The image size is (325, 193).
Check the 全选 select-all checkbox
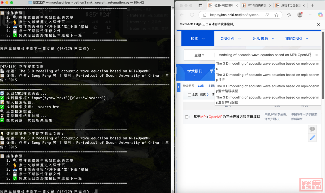pyautogui.click(x=189, y=95)
